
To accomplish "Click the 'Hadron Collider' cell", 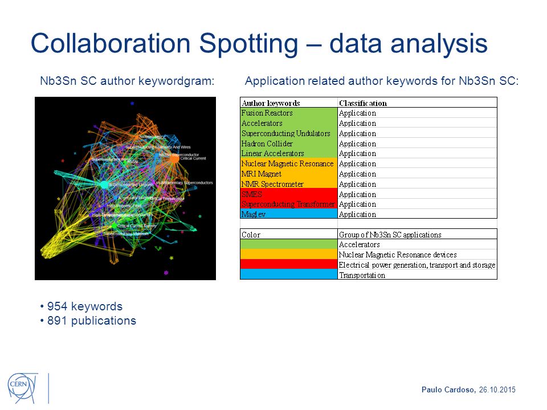I will [289, 143].
